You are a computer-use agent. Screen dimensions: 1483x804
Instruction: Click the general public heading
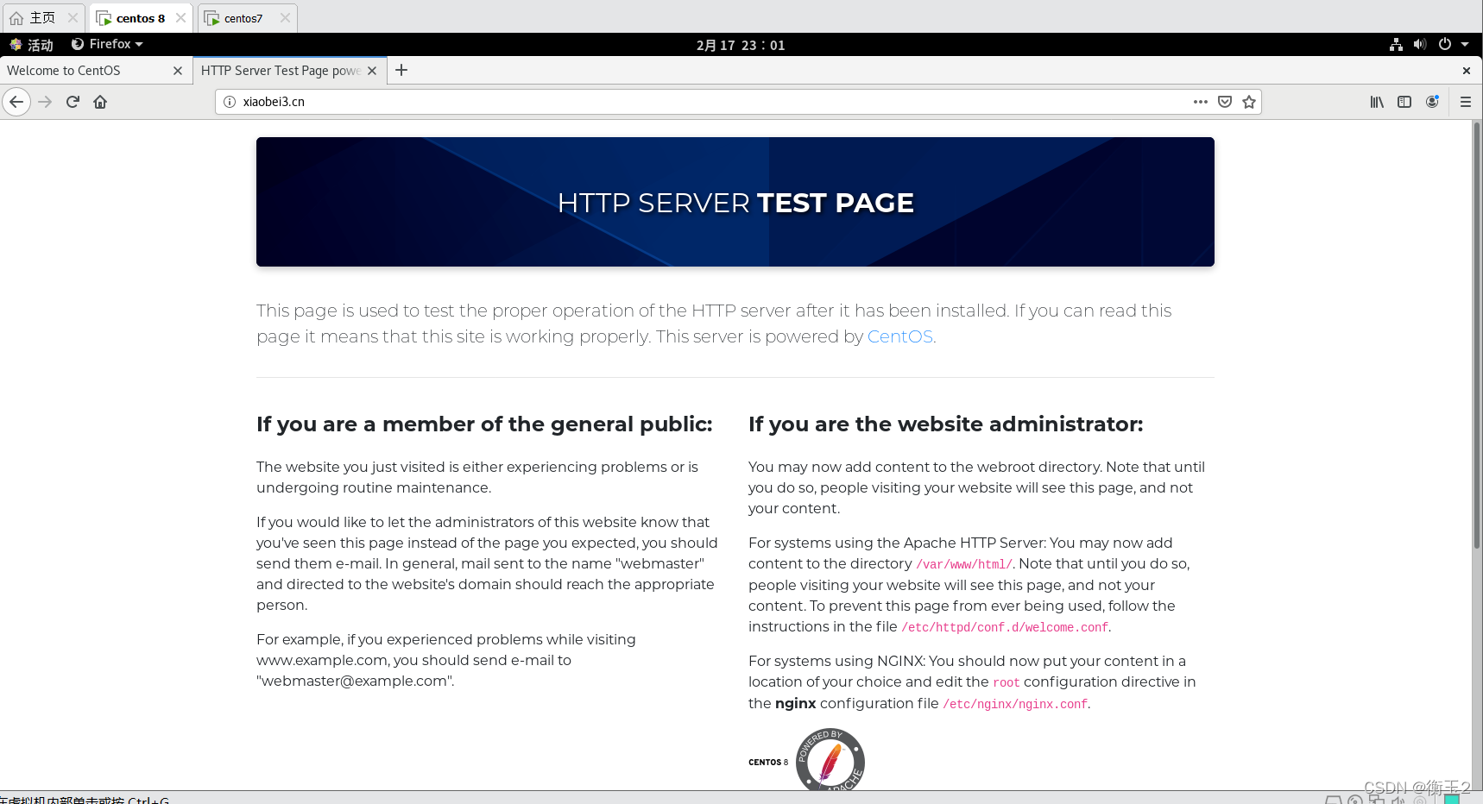484,424
